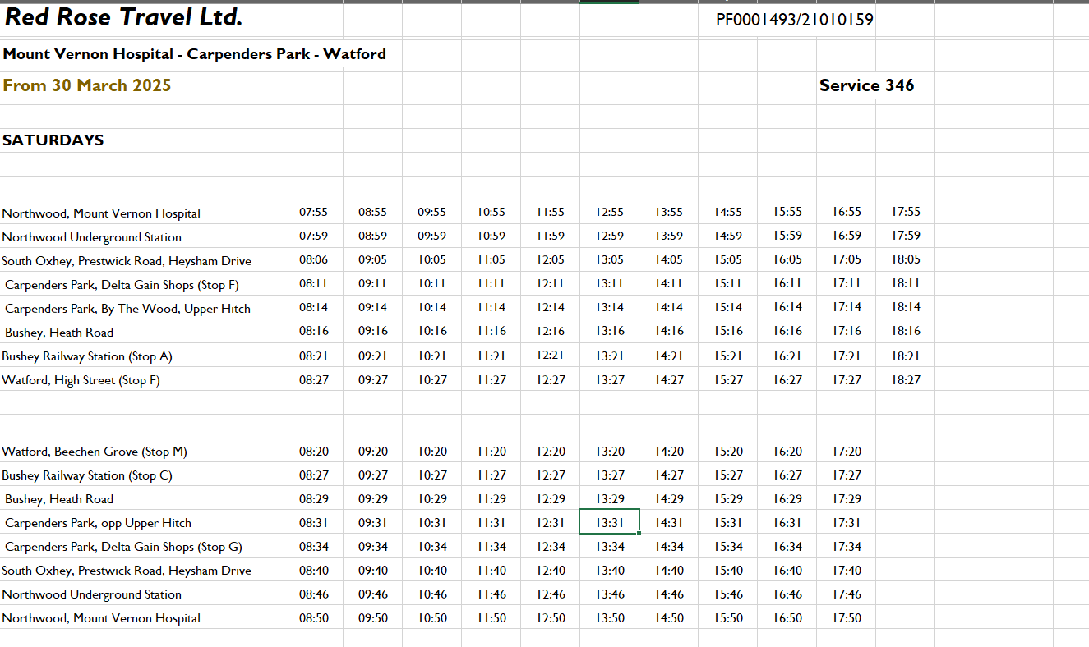1089x647 pixels.
Task: Select the Service 346 cell
Action: [x=866, y=85]
